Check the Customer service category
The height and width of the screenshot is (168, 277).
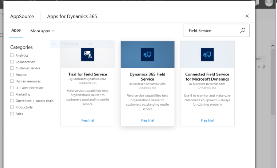[12, 68]
